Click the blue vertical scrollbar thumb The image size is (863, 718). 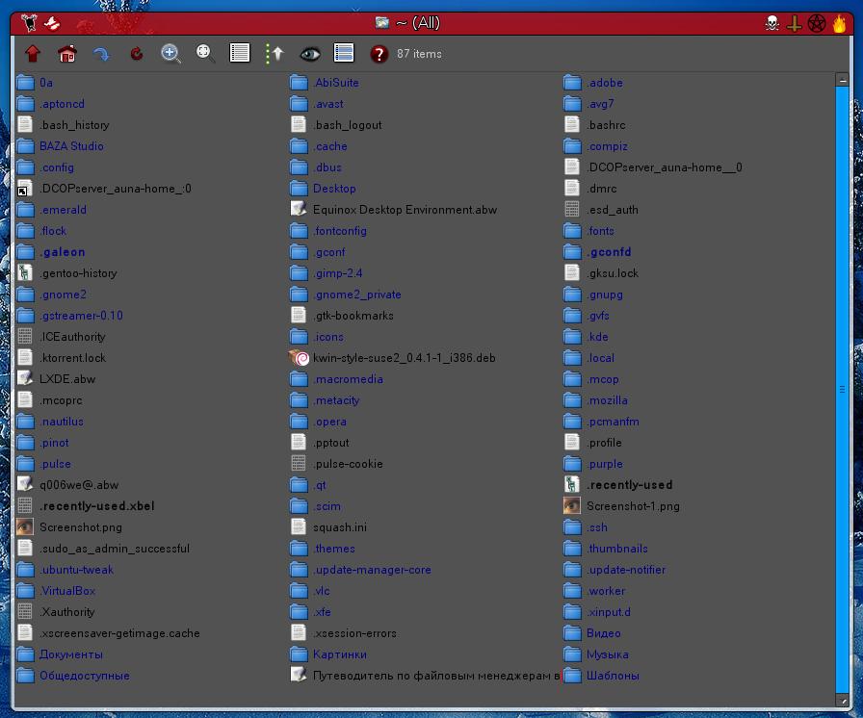tap(842, 389)
